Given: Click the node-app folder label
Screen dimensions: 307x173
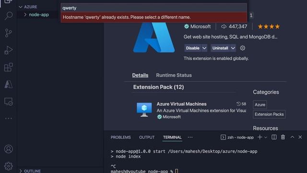Looking at the screenshot, I should point(39,15).
